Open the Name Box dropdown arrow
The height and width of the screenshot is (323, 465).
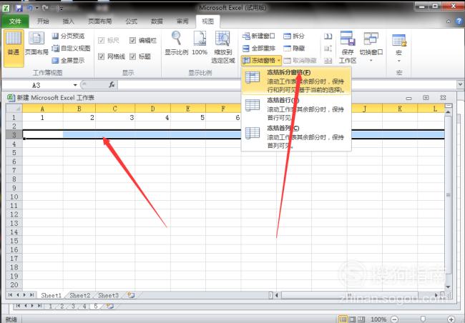coord(75,85)
